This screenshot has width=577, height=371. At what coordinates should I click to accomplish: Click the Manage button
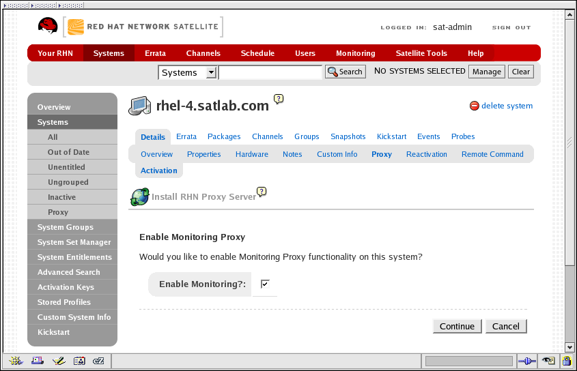coord(486,72)
